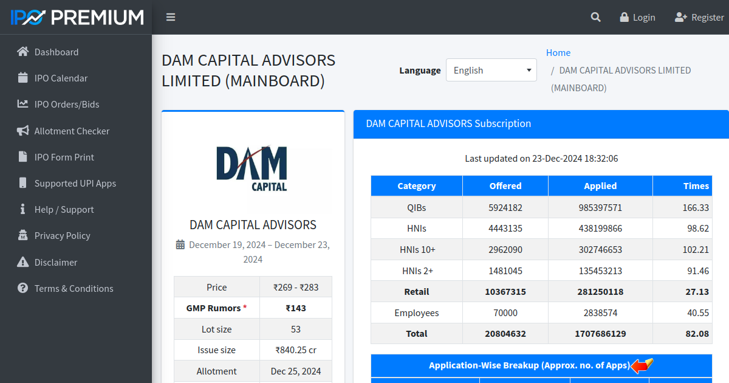Open IPO Calendar from the sidebar menu
Image resolution: width=729 pixels, height=383 pixels.
tap(61, 78)
